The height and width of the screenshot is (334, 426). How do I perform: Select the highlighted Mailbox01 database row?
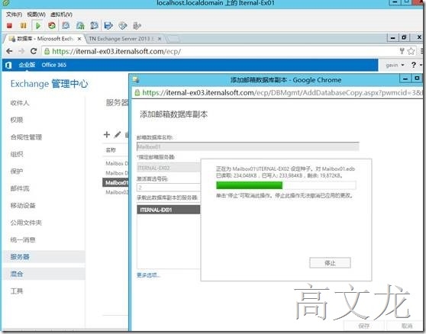[x=115, y=182]
